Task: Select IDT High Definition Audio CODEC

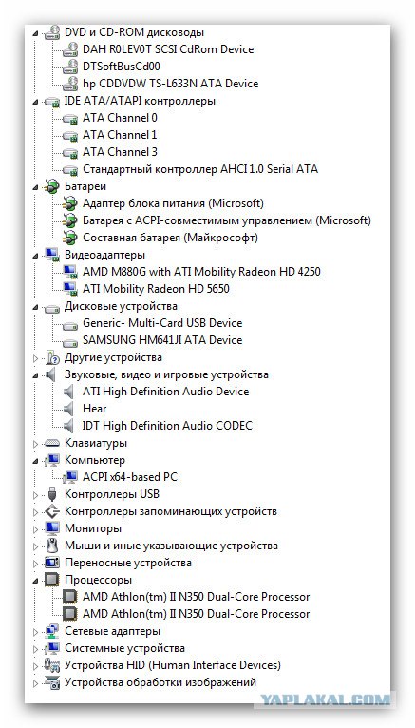Action: 167,426
